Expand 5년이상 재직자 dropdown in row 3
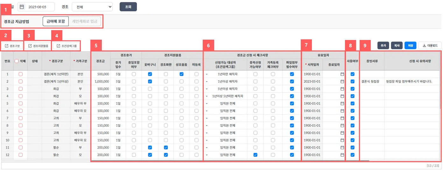The width and height of the screenshot is (443, 171). pyautogui.click(x=206, y=89)
